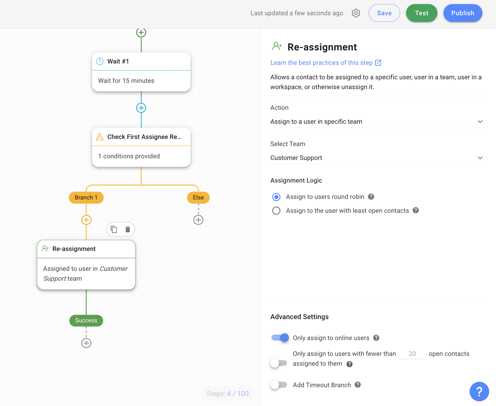Select the Branch 1 label
The width and height of the screenshot is (496, 406).
click(86, 198)
